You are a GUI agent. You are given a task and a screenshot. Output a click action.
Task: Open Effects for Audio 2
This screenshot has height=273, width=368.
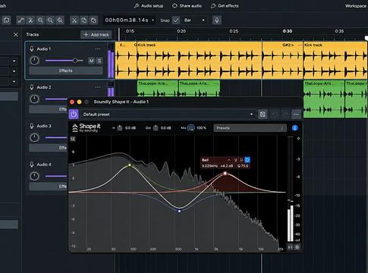[49, 109]
